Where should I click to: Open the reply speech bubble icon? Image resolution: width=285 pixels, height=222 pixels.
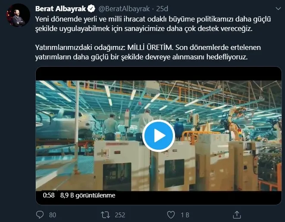coord(40,215)
